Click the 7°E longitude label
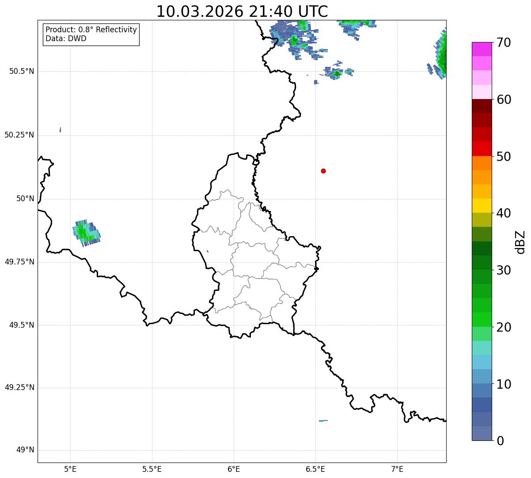The image size is (531, 478). [x=397, y=469]
